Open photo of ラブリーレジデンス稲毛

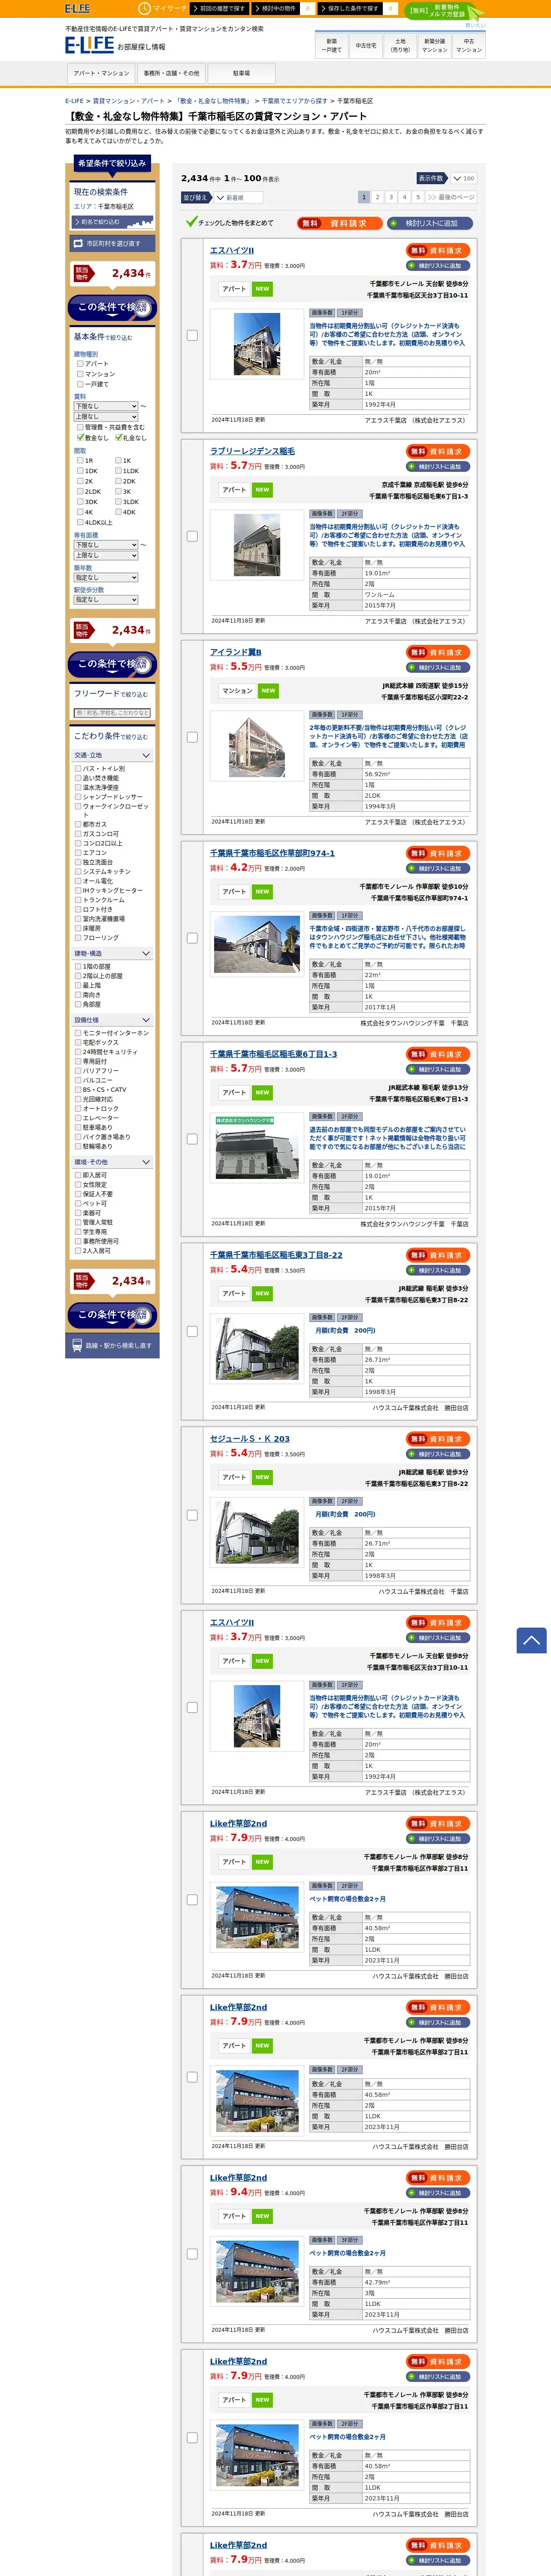(257, 545)
